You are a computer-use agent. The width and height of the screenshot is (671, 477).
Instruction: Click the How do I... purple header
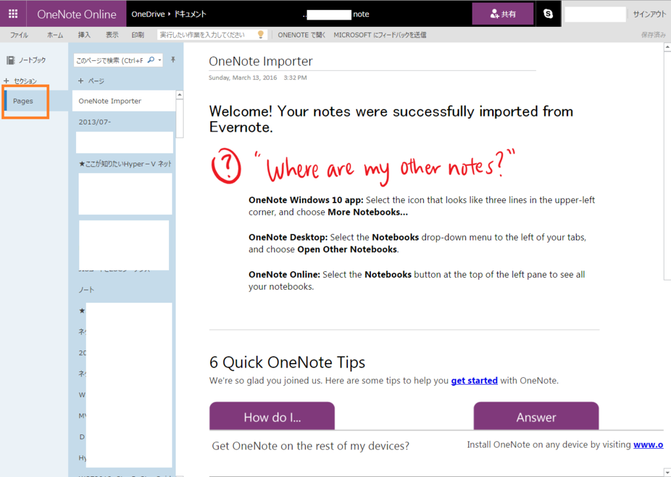tap(272, 416)
